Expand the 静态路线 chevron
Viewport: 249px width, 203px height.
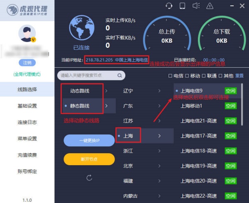pos(106,106)
